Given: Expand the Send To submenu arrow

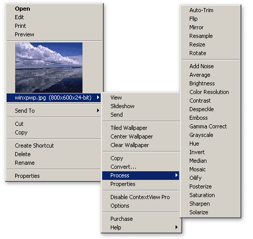Looking at the screenshot, I should click(98, 111).
